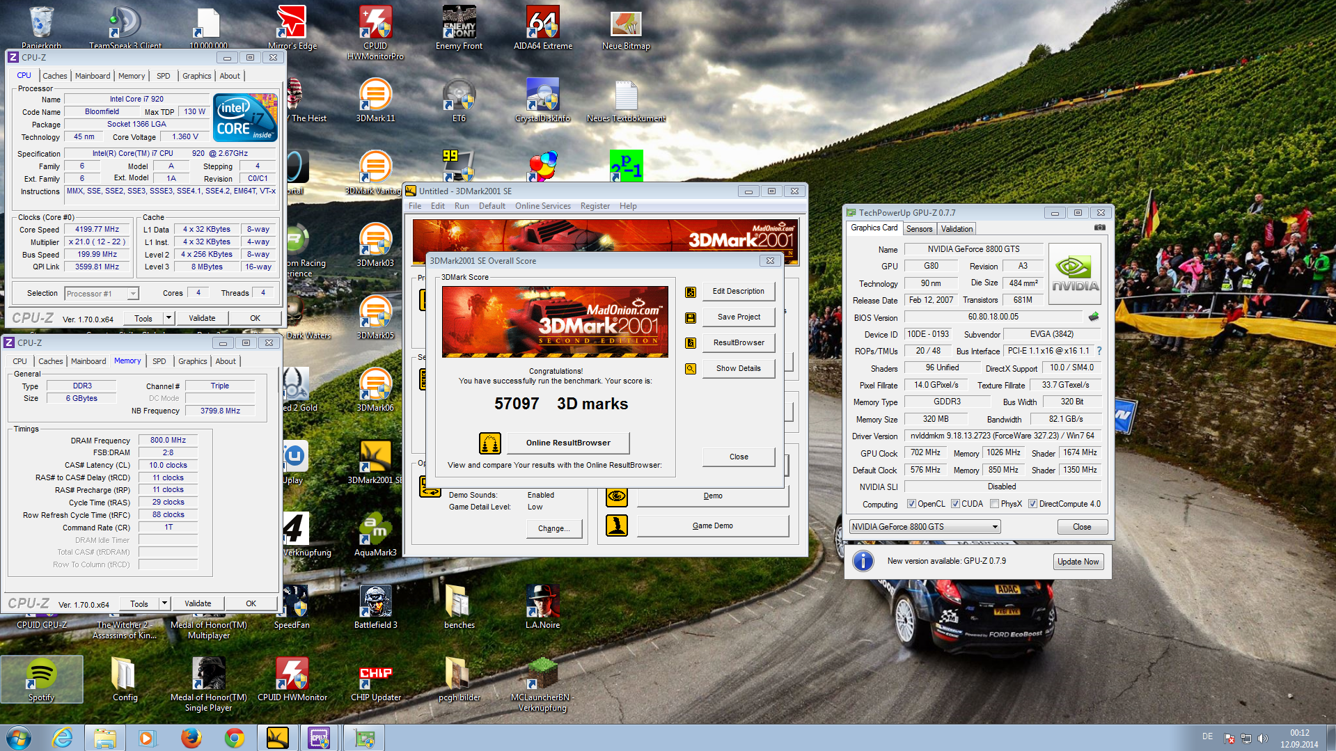
Task: Expand Tools dropdown arrow in top CPU-Z
Action: coord(168,318)
